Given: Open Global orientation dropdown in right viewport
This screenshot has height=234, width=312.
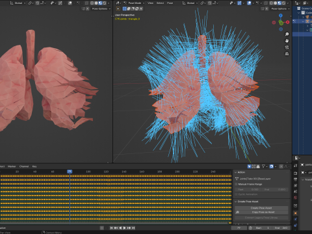Looking at the screenshot, I should pos(190,3).
